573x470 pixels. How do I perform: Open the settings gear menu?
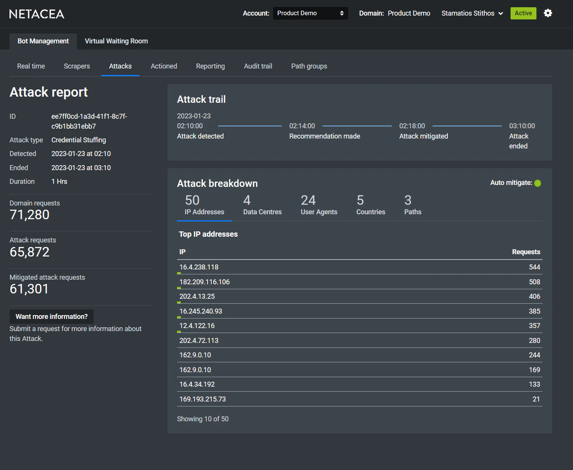point(548,13)
